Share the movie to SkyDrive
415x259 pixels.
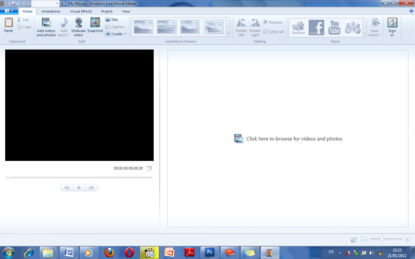coord(298,28)
